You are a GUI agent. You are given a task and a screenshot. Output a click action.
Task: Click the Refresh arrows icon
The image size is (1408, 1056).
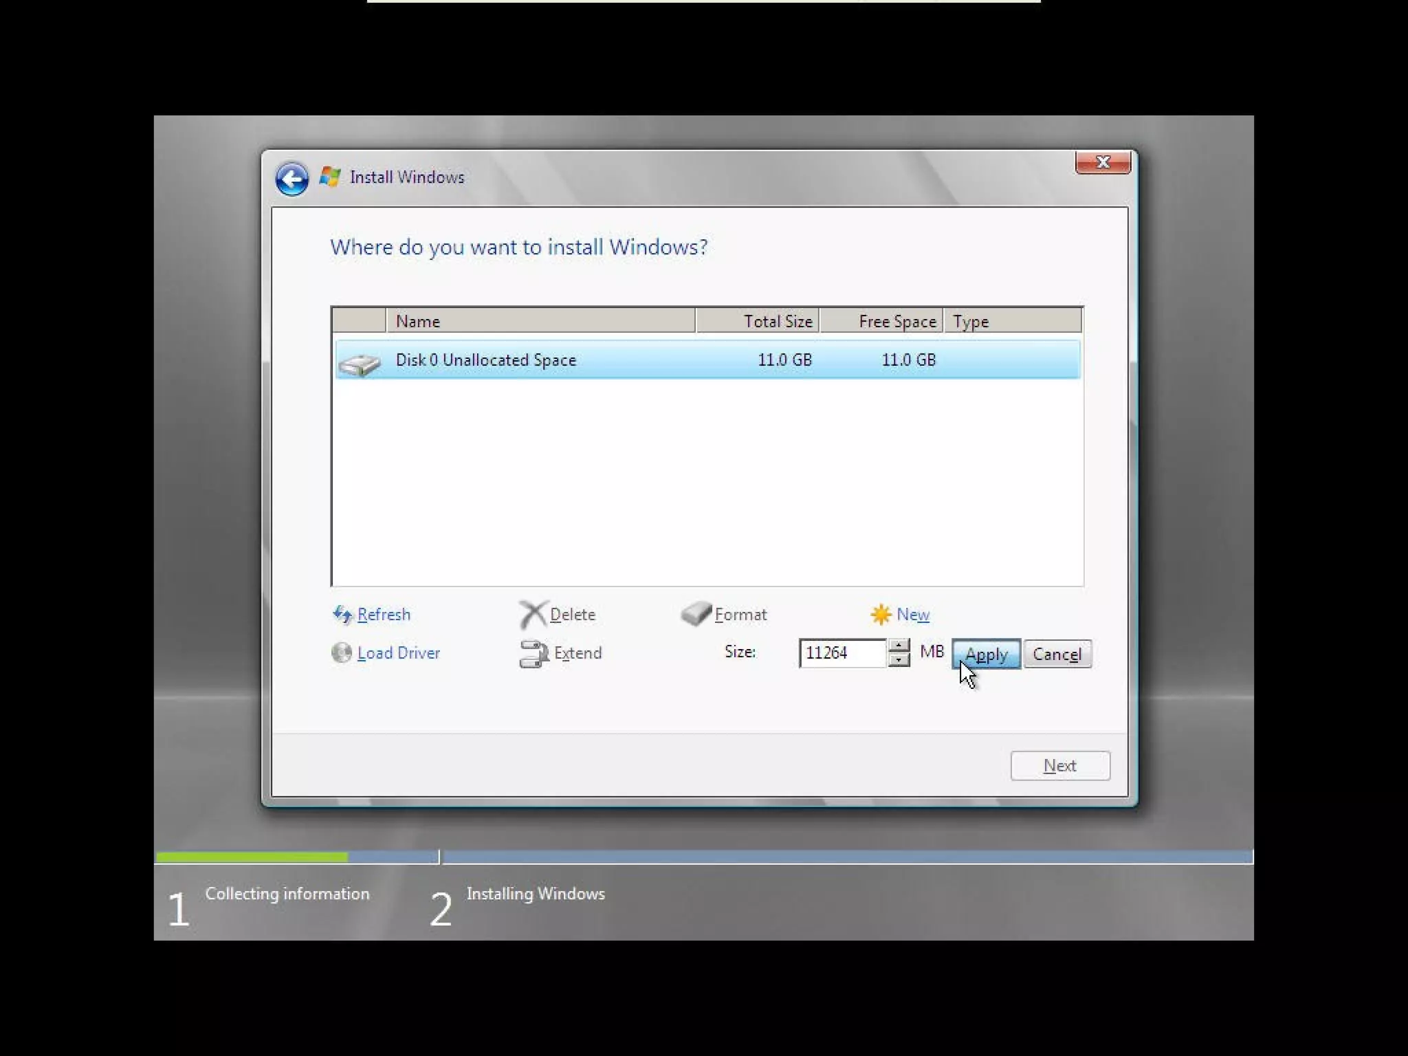[342, 614]
